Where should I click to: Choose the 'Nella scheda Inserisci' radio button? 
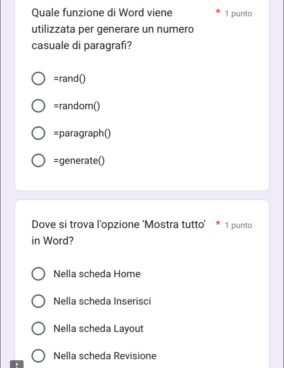39,301
